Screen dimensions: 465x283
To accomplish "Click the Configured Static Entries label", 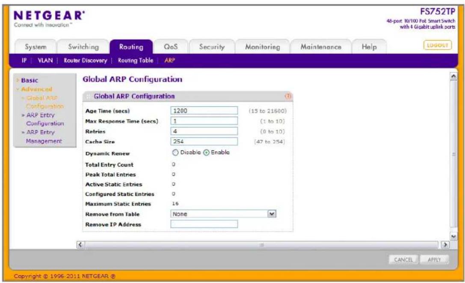I will click(x=119, y=194).
